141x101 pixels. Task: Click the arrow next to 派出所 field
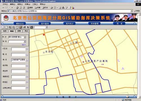[27, 71]
